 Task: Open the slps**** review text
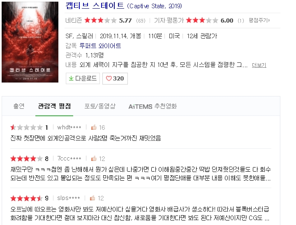[140, 214]
